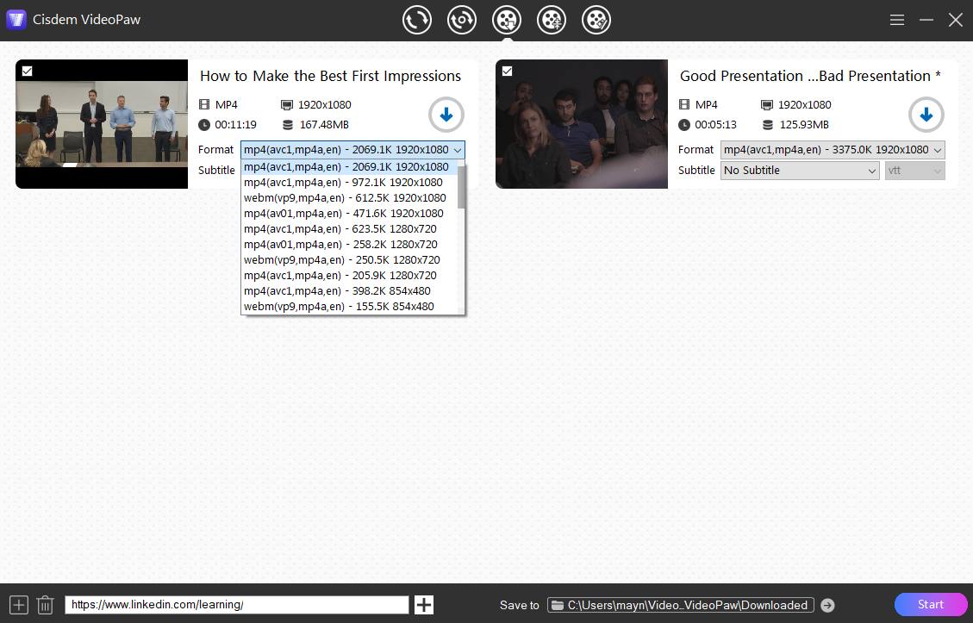Open the Downloaded folder icon next to Save to
Viewport: 973px width, 623px height.
[558, 604]
